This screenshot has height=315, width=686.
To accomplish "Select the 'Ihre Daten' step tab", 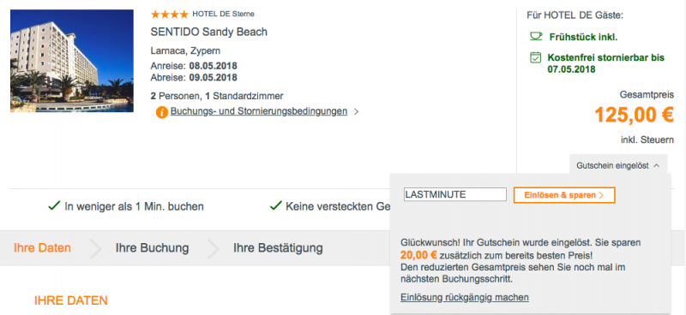I will coord(42,248).
